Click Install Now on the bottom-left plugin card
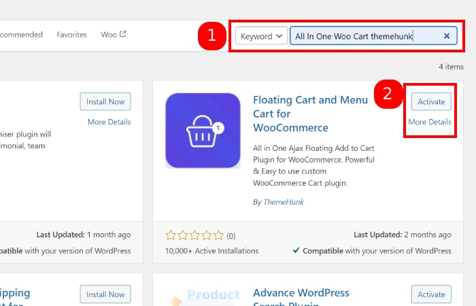This screenshot has width=476, height=306. [x=105, y=294]
